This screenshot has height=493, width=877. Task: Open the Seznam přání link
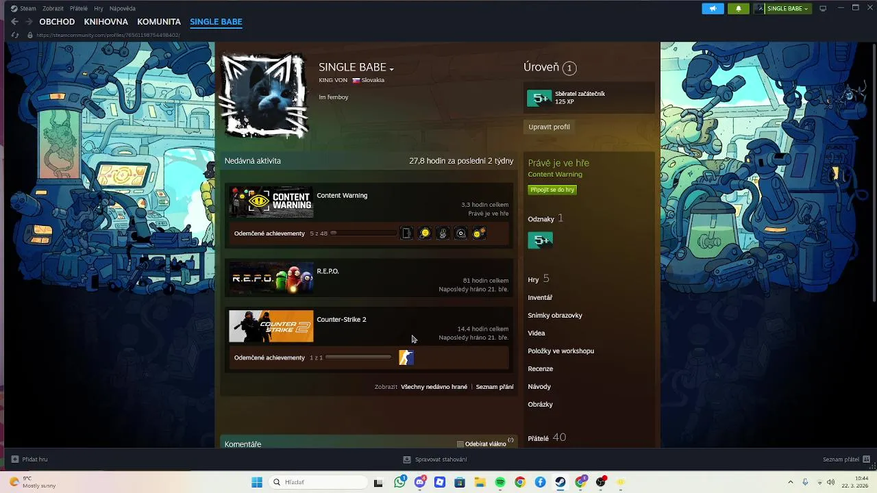[495, 387]
